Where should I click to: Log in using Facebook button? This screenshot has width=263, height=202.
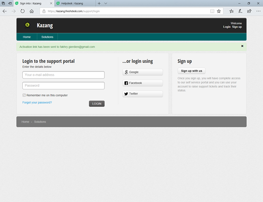tap(142, 83)
